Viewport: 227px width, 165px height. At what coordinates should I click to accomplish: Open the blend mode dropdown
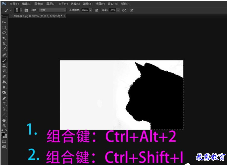pyautogui.click(x=53, y=10)
